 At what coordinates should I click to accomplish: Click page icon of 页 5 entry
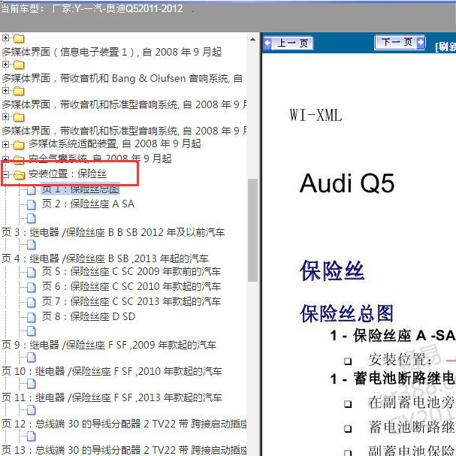point(32,273)
